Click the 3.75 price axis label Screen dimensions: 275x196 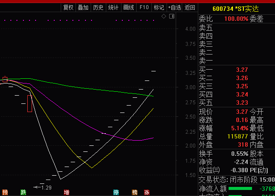(x=190, y=44)
